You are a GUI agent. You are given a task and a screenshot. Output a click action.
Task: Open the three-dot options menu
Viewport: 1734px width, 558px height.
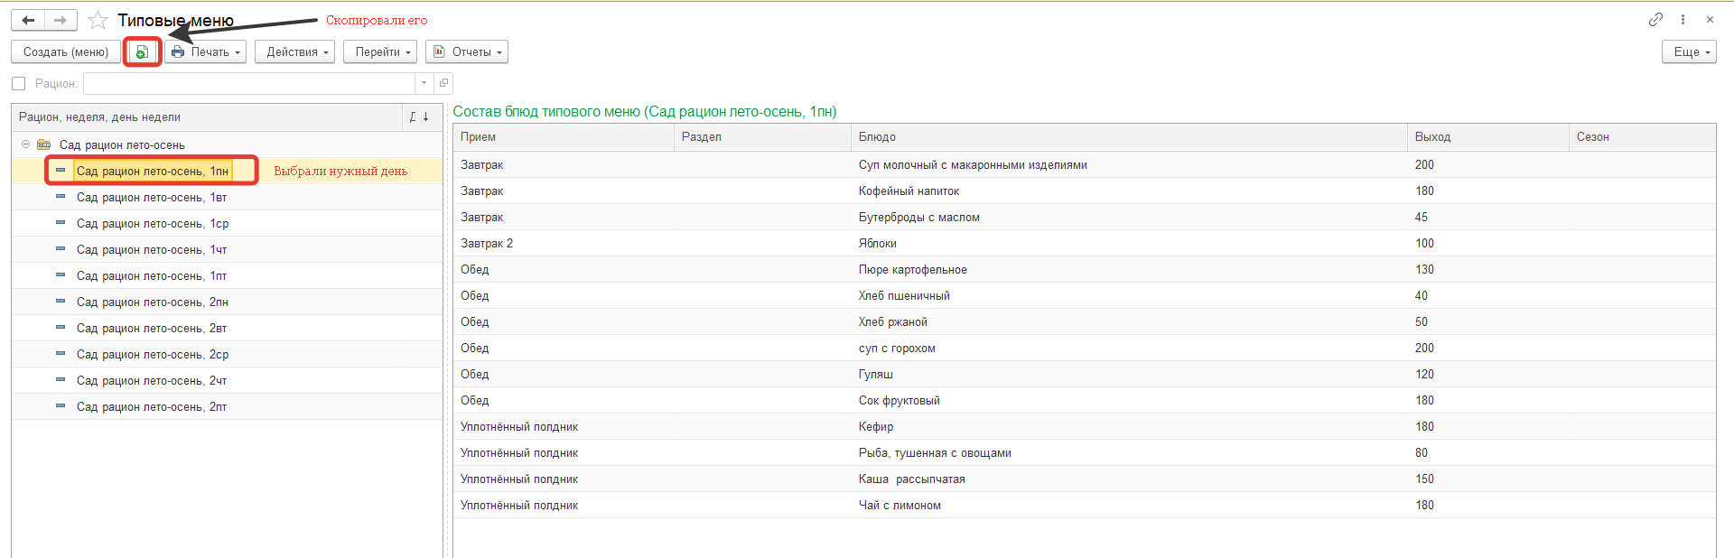[x=1683, y=20]
